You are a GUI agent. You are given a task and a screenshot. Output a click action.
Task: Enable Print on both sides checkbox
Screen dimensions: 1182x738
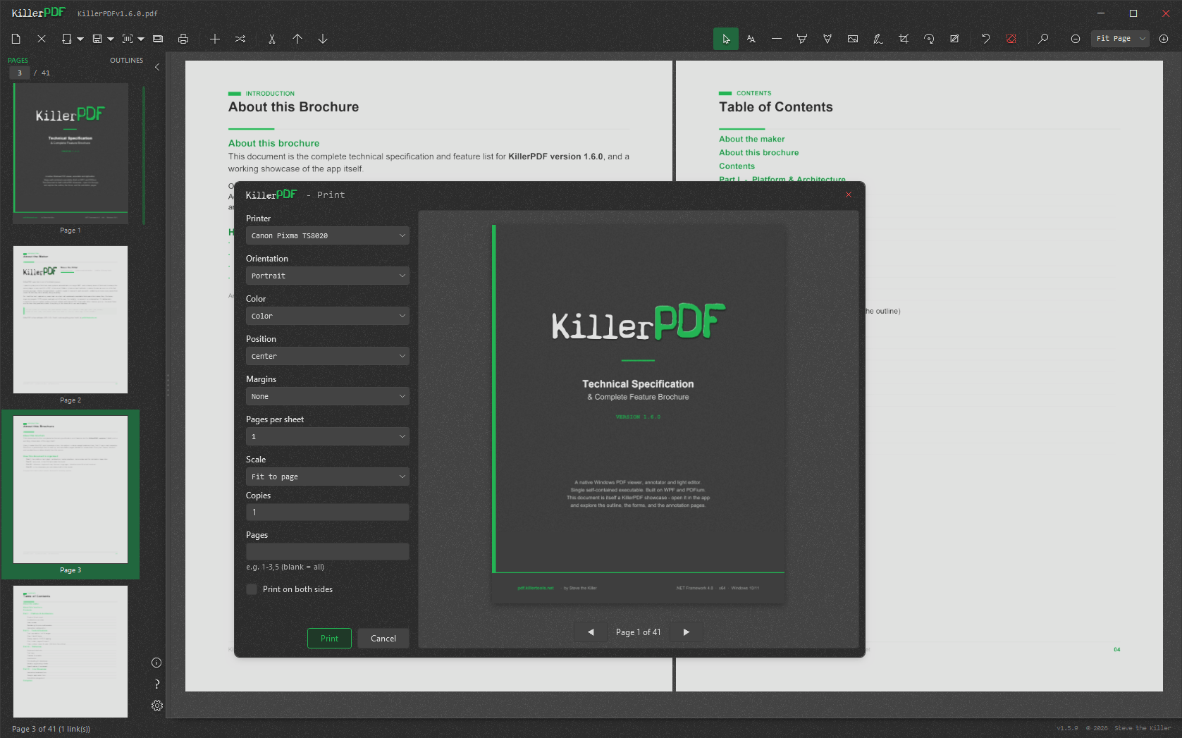[252, 589]
